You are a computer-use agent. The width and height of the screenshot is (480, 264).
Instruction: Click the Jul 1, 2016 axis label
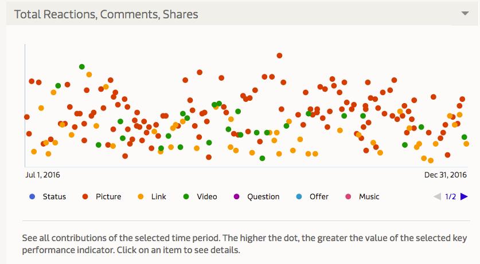(x=42, y=175)
